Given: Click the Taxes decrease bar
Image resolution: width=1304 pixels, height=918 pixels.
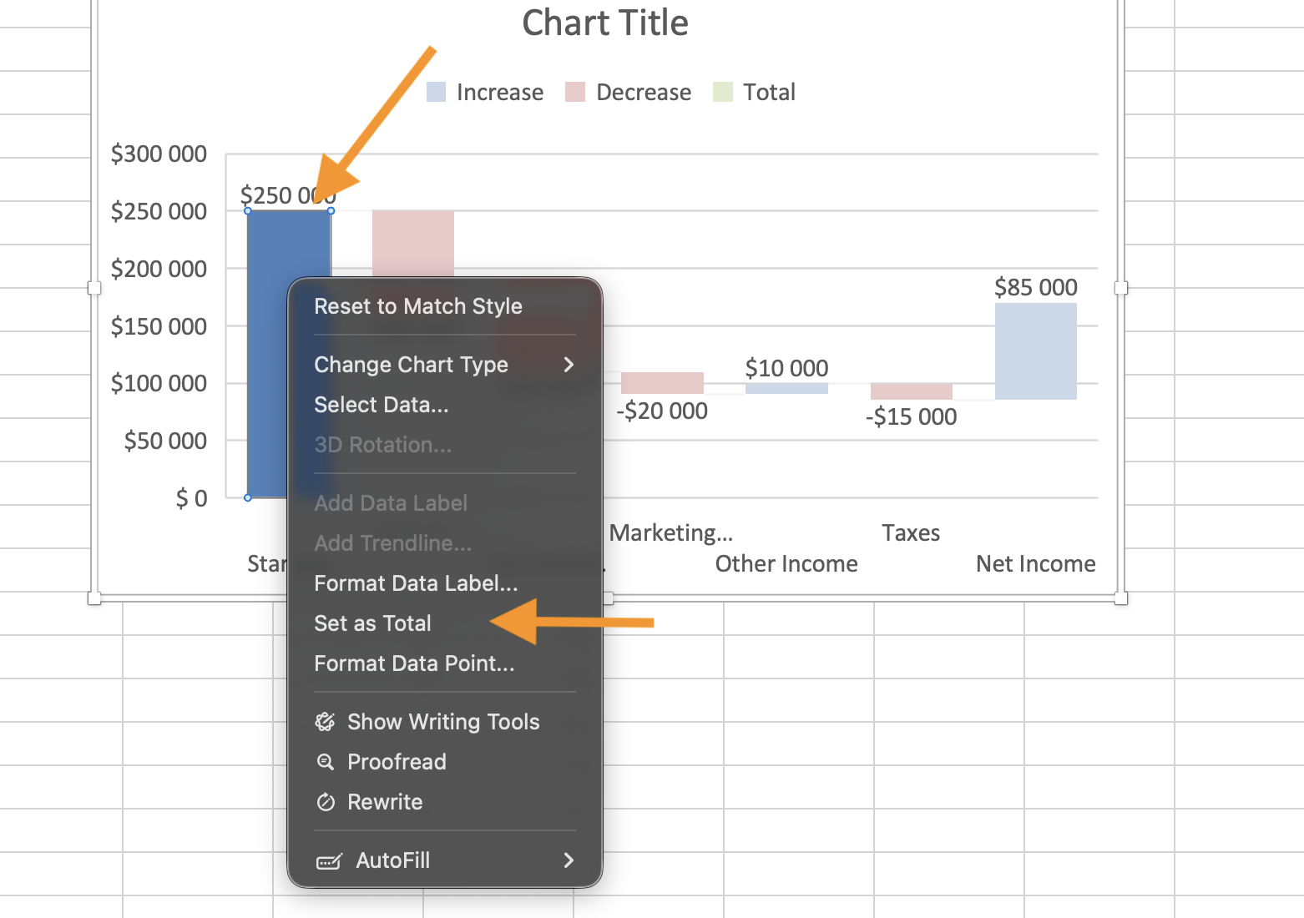Looking at the screenshot, I should coord(911,391).
